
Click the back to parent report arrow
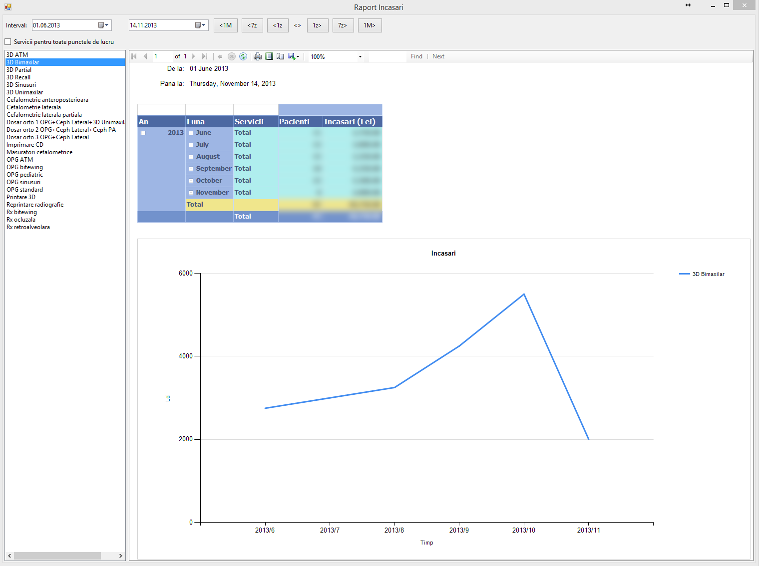220,56
